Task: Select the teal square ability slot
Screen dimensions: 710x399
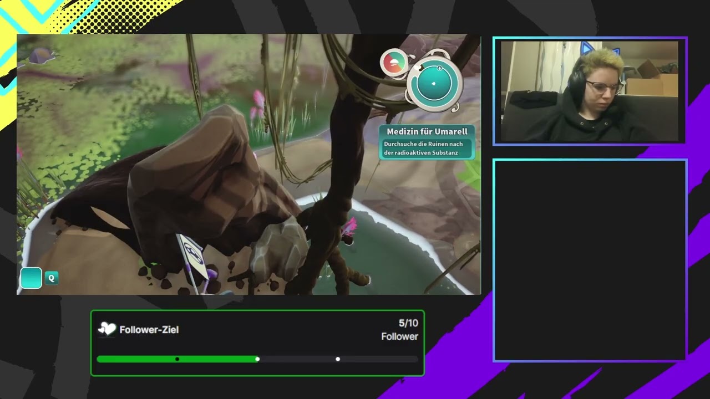Action: tap(31, 278)
